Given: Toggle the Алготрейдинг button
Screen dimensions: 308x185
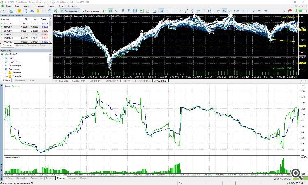Looking at the screenshot, I should [70, 11].
